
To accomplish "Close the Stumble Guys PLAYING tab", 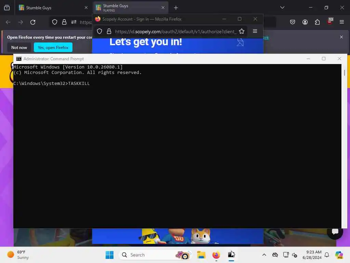I will [163, 8].
